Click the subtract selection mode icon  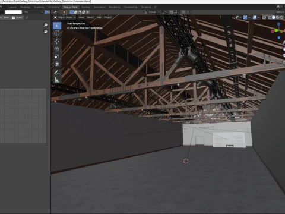(80, 12)
